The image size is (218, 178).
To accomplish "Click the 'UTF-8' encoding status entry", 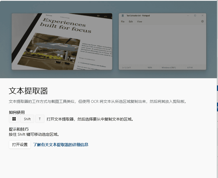I will point(190,68).
